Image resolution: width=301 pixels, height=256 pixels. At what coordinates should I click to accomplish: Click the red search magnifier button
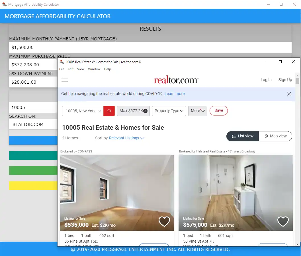tap(109, 111)
